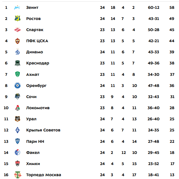
Task: Open the Krasnodar club crest
Action: pos(17,63)
